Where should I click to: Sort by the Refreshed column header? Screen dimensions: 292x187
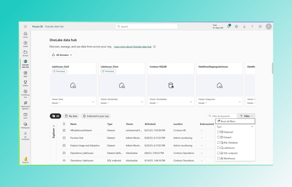click(150, 124)
